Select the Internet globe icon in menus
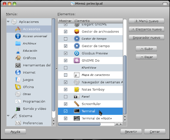Viewport: 170px width, 140px height. click(x=18, y=72)
